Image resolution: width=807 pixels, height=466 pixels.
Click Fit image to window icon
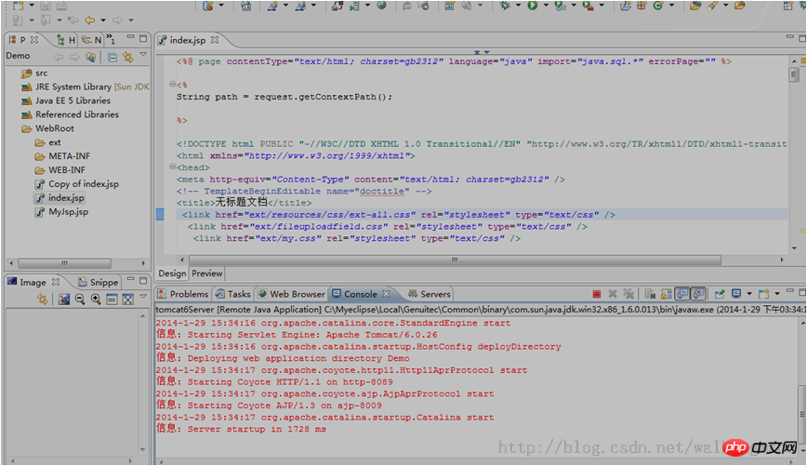click(127, 300)
